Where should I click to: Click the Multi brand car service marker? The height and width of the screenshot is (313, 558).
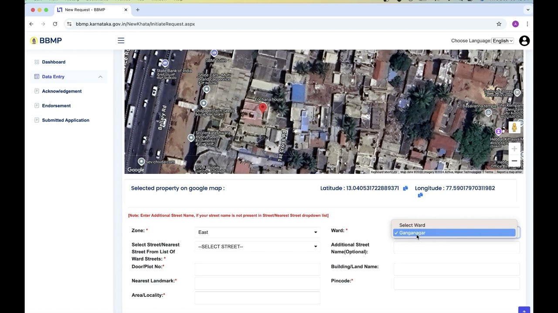(x=207, y=89)
